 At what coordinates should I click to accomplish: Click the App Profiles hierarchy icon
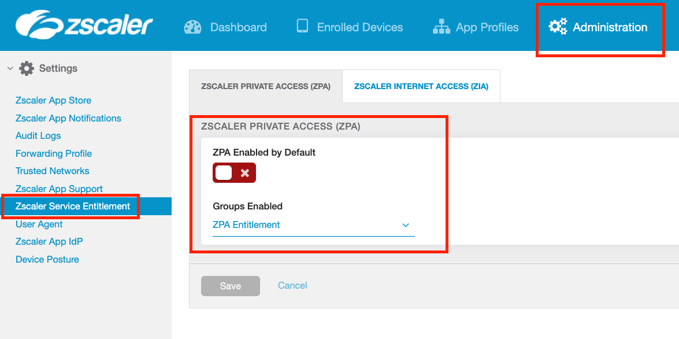[x=441, y=27]
